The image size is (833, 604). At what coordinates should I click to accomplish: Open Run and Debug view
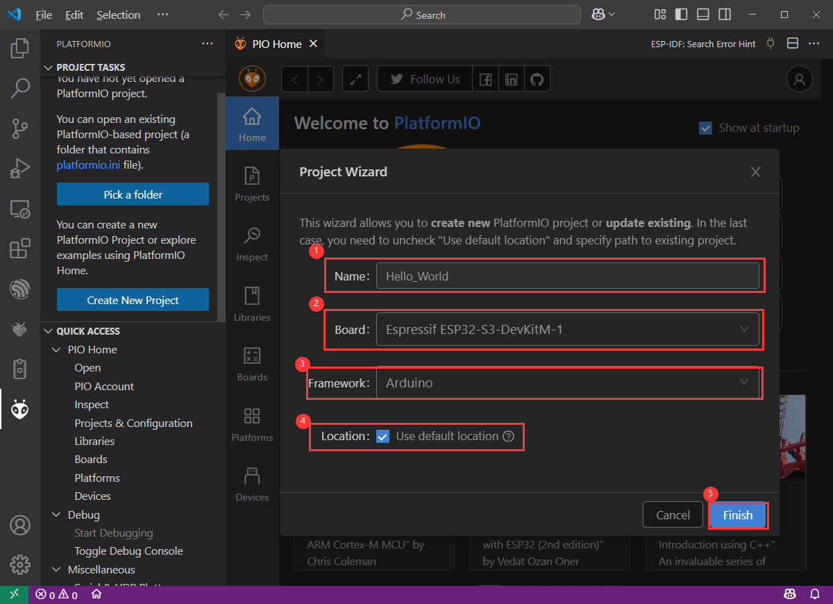tap(20, 169)
